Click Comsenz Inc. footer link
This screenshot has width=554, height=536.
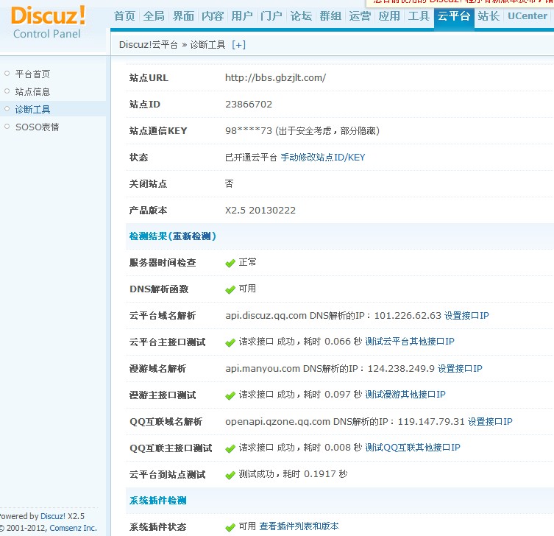pyautogui.click(x=73, y=528)
